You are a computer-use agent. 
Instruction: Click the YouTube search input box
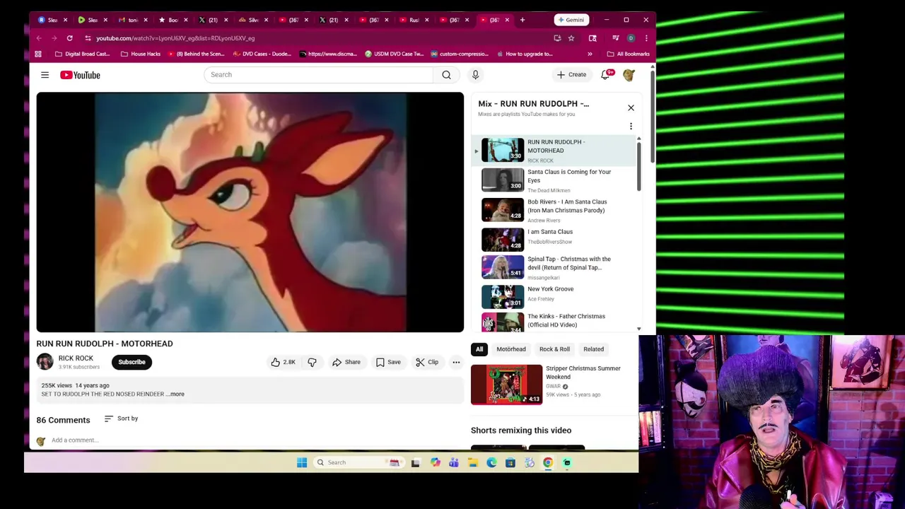(318, 75)
